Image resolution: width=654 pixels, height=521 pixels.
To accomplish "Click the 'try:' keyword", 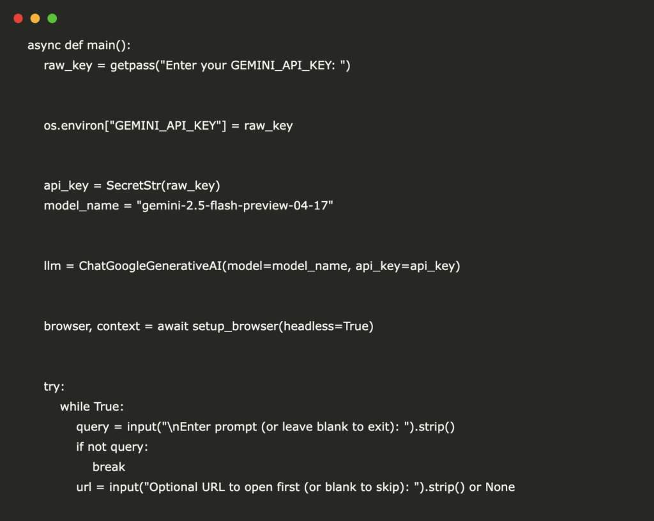I will click(x=54, y=386).
